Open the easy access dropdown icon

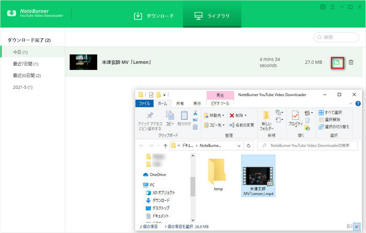[279, 120]
